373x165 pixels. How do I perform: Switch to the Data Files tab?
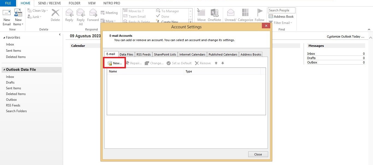coord(126,54)
